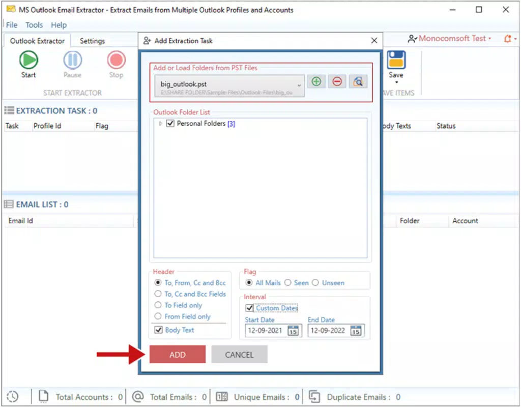Viewport: 521px width, 407px height.
Task: Select To, Cc and Bcc Fields option
Action: 158,294
